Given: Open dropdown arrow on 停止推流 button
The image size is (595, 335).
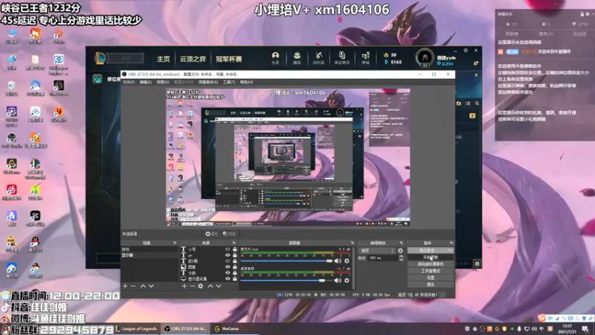Looking at the screenshot, I should pyautogui.click(x=450, y=251).
